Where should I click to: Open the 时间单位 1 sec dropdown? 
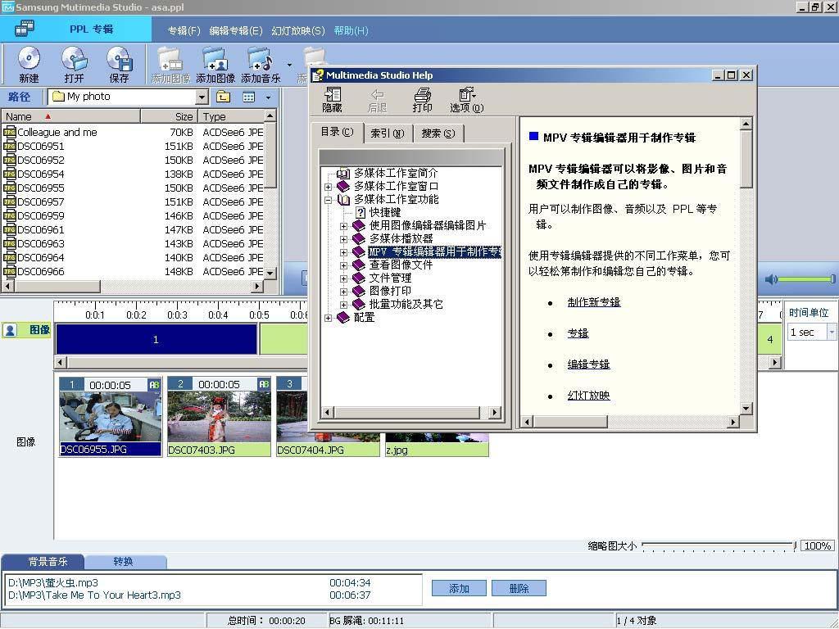click(x=832, y=333)
